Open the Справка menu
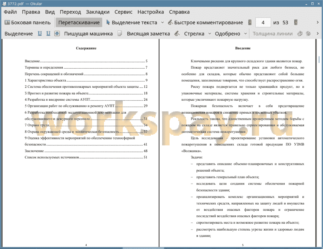The width and height of the screenshot is (323, 249). (179, 12)
